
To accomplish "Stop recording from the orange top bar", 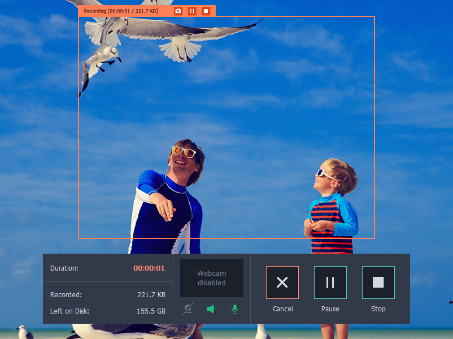I will click(x=206, y=11).
